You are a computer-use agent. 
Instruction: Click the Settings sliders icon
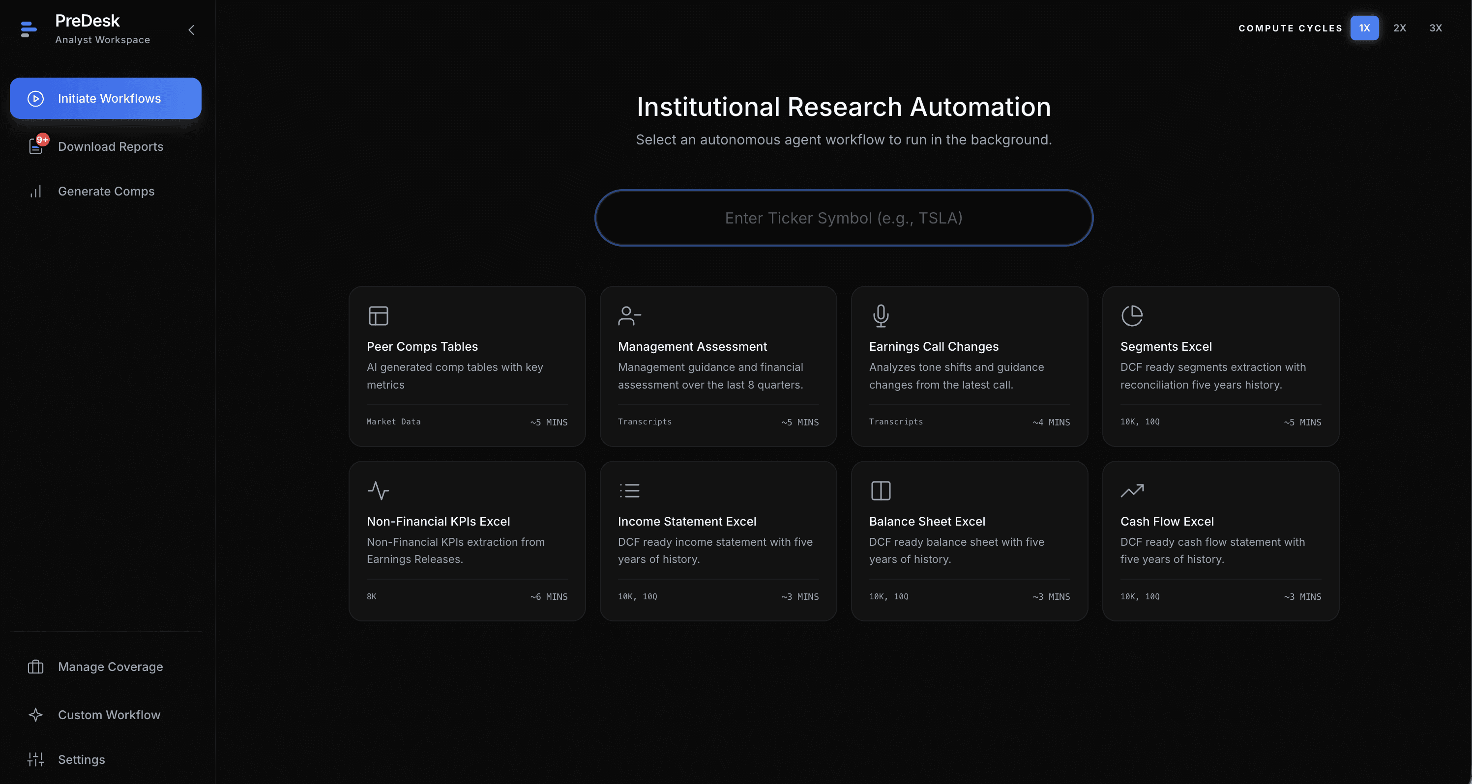35,759
